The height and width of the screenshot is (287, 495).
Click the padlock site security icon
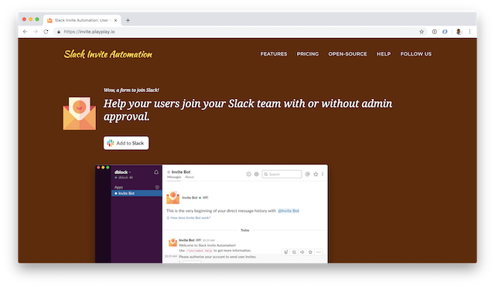(59, 32)
